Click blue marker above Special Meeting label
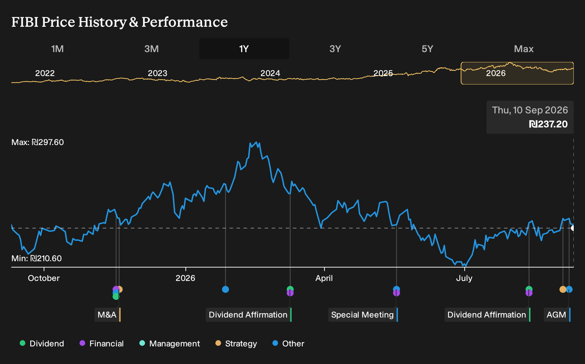Image resolution: width=585 pixels, height=364 pixels. tap(396, 288)
